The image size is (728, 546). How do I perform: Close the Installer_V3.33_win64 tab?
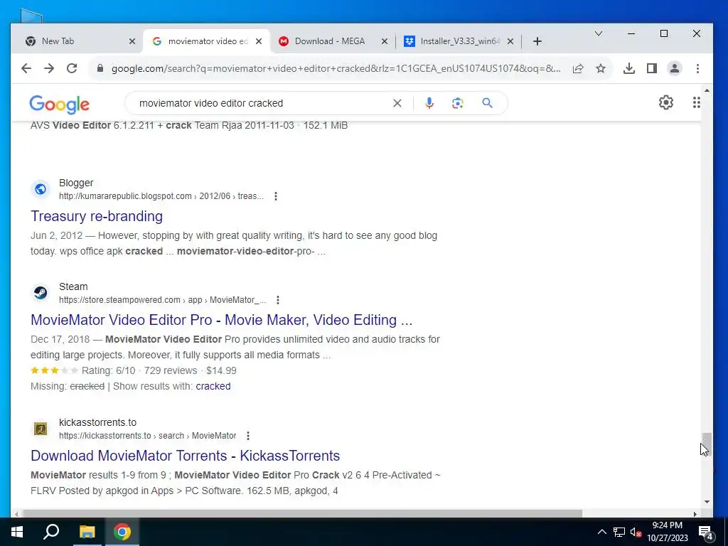[x=510, y=41]
